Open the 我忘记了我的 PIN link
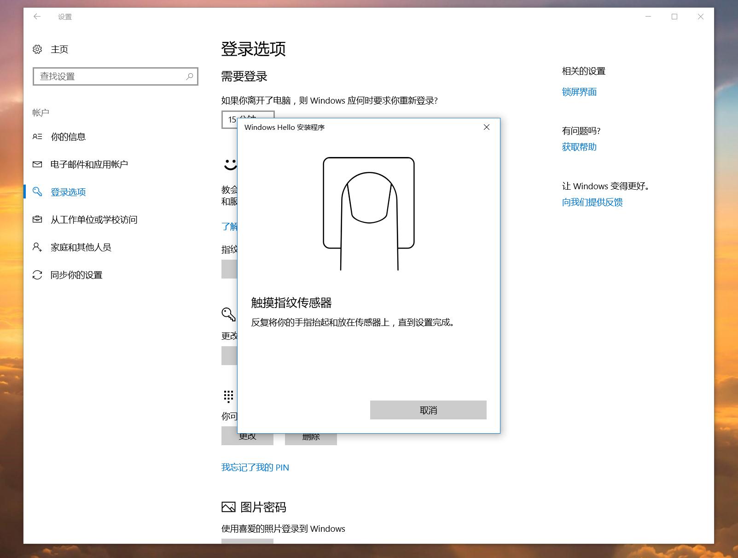 tap(255, 467)
